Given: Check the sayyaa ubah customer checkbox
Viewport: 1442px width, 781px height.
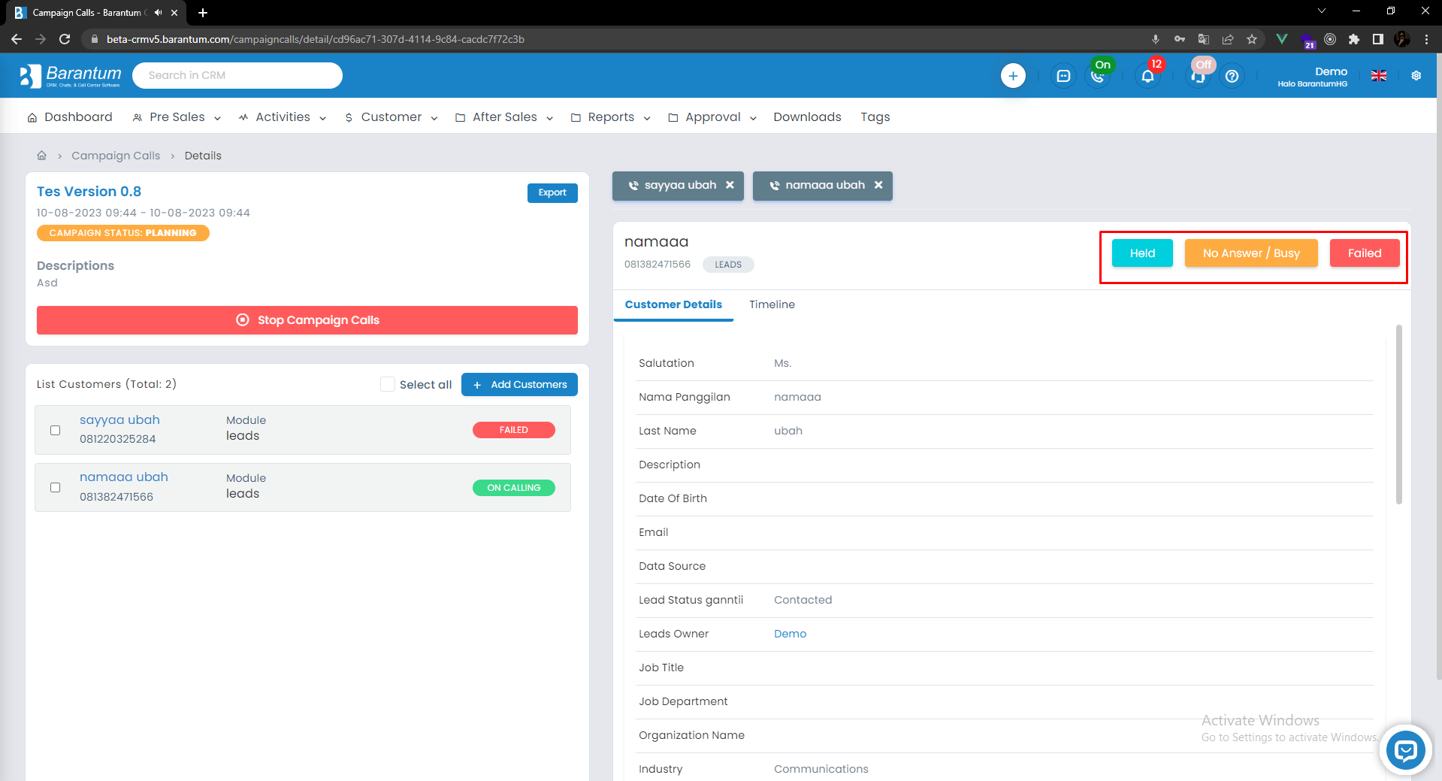Looking at the screenshot, I should [55, 430].
